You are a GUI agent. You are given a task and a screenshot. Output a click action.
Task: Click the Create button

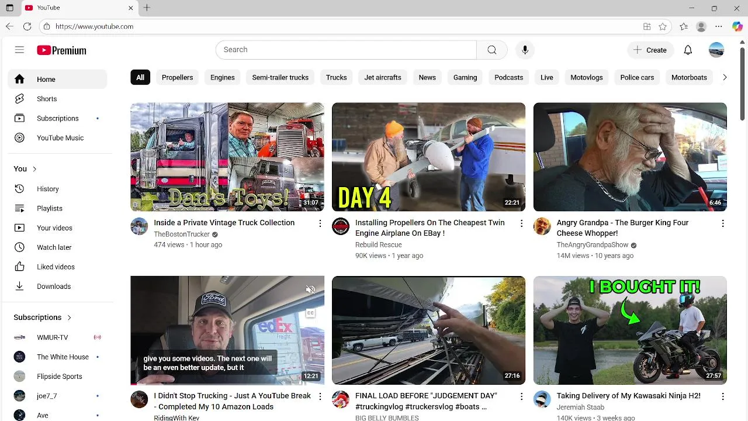coord(650,50)
